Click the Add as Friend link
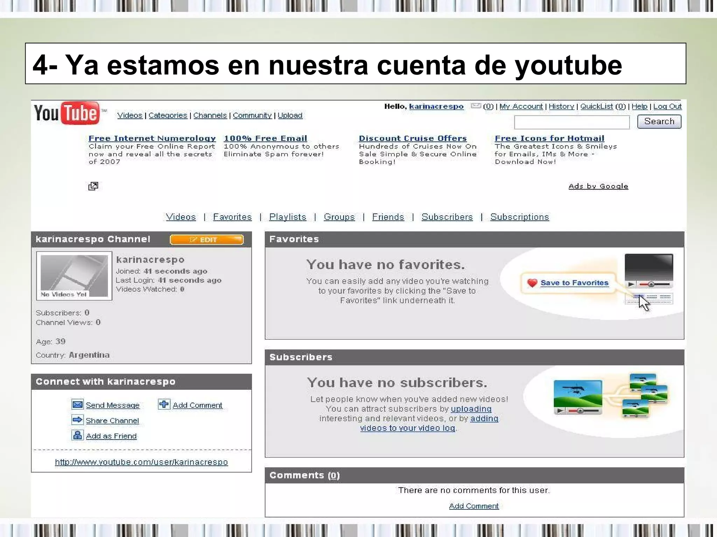 coord(111,436)
